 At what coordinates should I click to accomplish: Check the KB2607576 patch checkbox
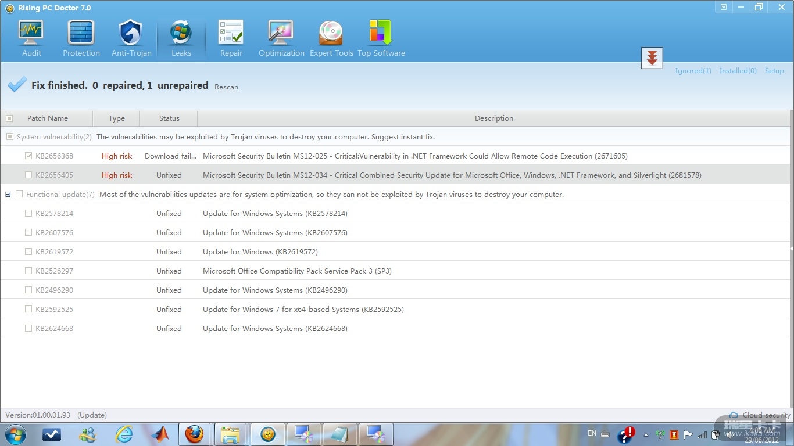pyautogui.click(x=28, y=233)
